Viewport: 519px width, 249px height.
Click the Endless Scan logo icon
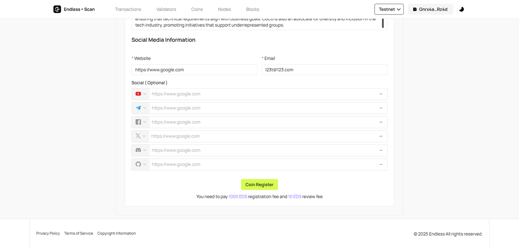[x=57, y=9]
